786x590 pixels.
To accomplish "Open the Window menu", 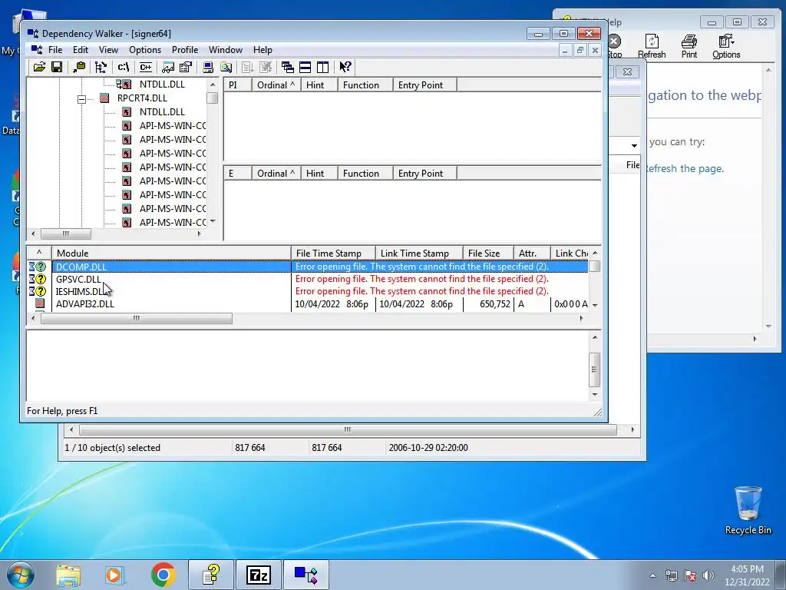I will coord(226,50).
